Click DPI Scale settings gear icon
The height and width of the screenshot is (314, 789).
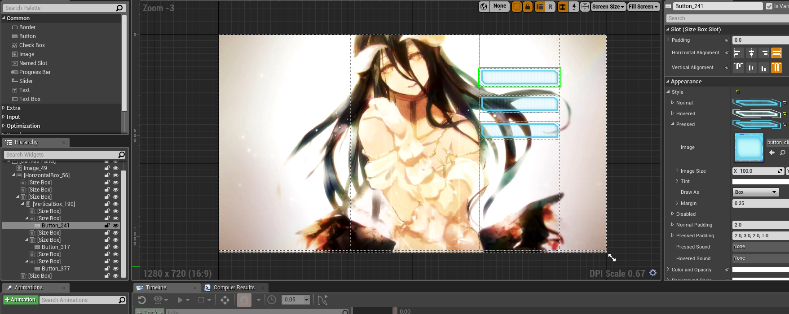click(x=653, y=273)
